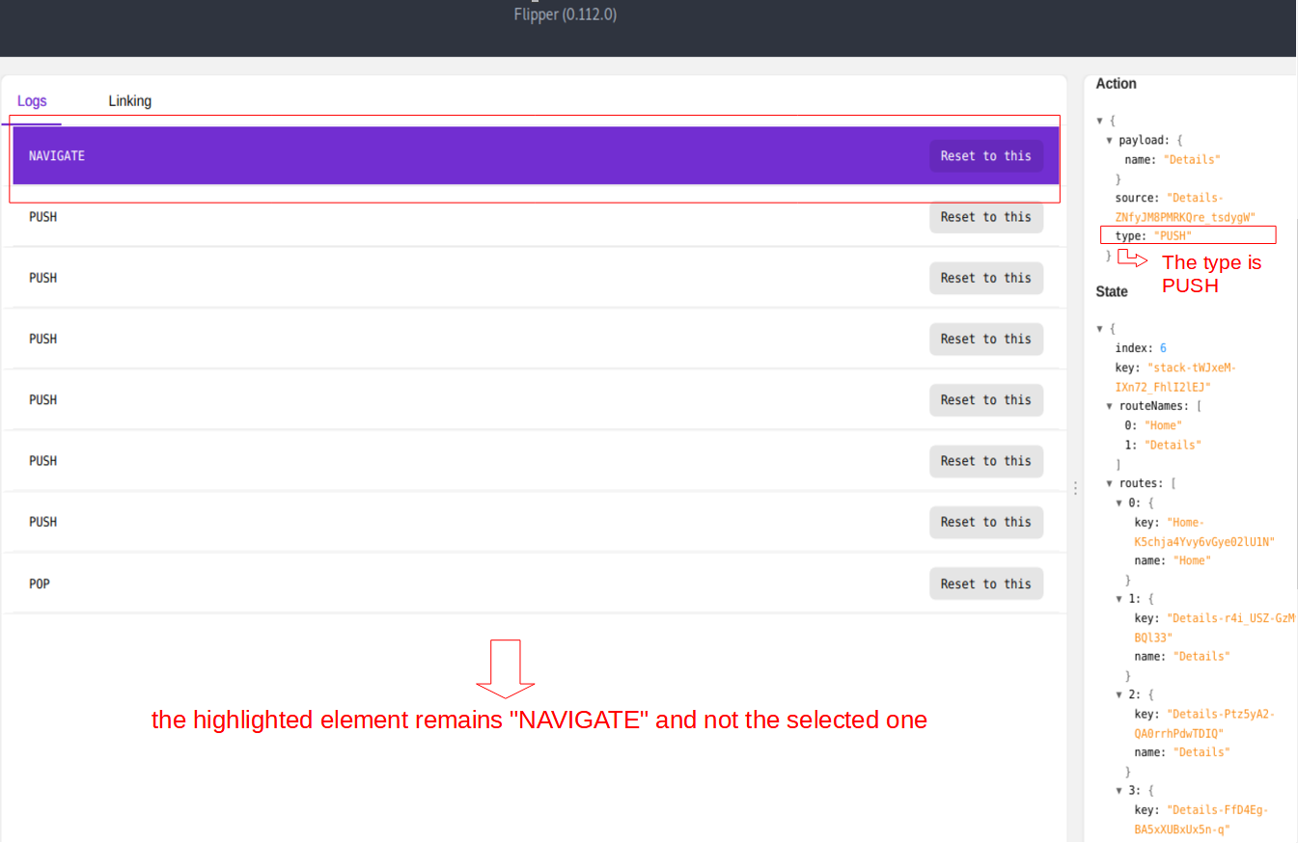
Task: Switch to the Linking tab
Action: coord(129,100)
